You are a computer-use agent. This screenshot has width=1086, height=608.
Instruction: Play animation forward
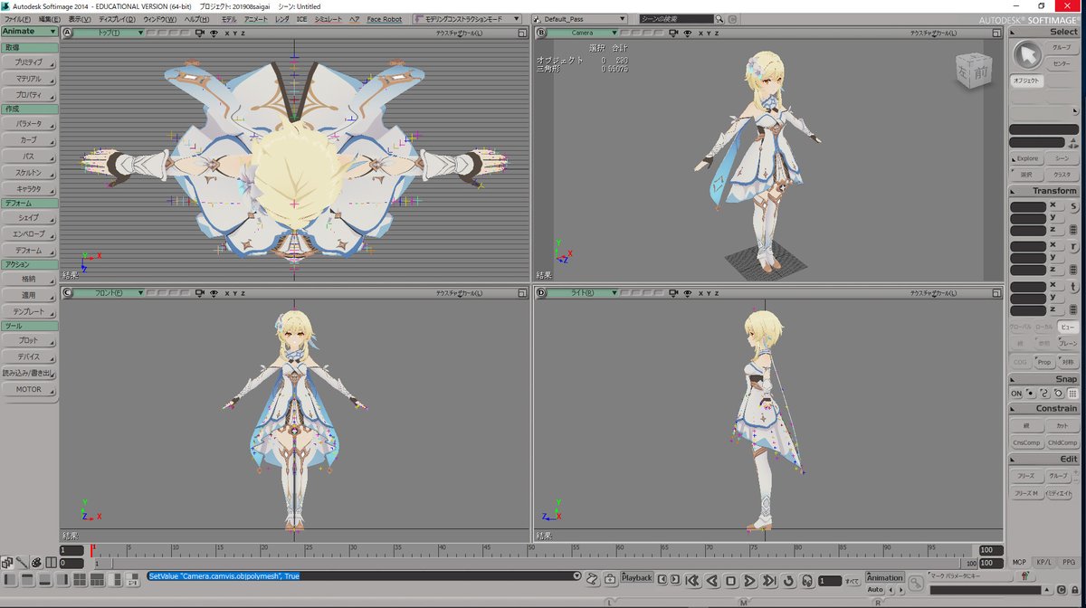pos(749,580)
